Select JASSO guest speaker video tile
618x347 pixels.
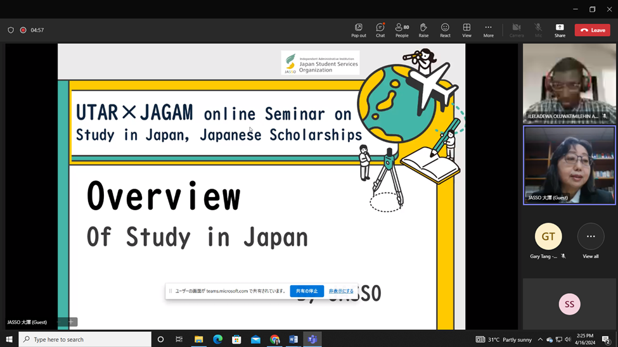pyautogui.click(x=569, y=165)
